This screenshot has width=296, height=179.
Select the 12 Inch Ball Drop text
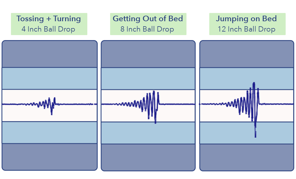click(x=247, y=29)
